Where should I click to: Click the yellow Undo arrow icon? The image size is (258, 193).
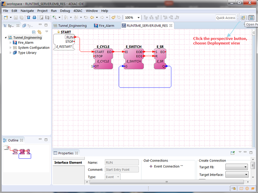point(113,17)
